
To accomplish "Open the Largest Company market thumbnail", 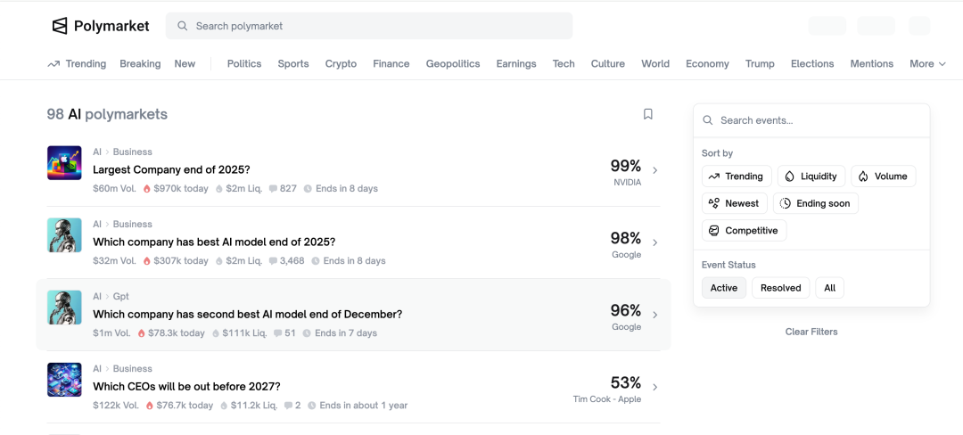I will [x=64, y=163].
